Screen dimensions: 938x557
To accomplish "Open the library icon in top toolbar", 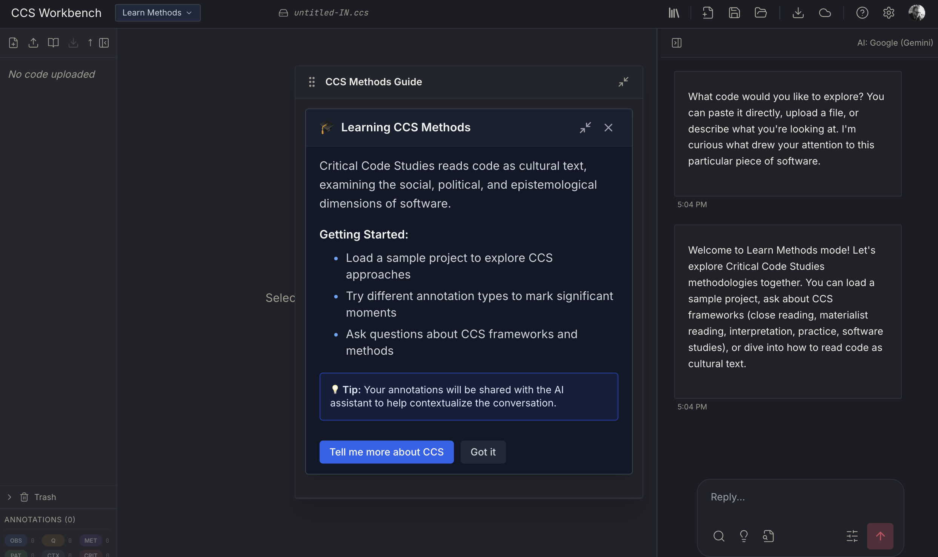I will pos(674,13).
